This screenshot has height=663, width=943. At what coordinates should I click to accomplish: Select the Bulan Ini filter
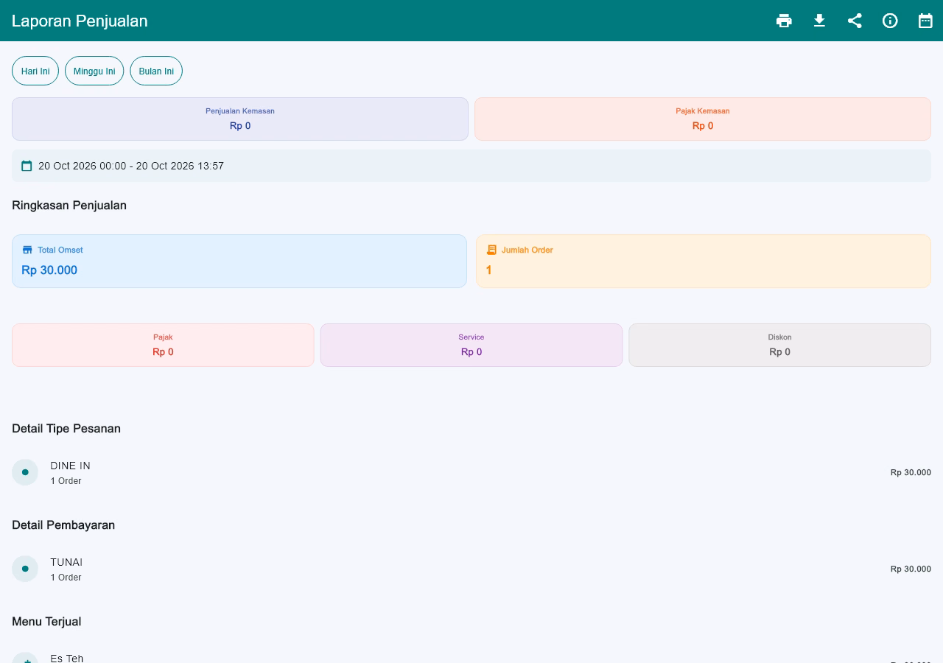point(156,71)
